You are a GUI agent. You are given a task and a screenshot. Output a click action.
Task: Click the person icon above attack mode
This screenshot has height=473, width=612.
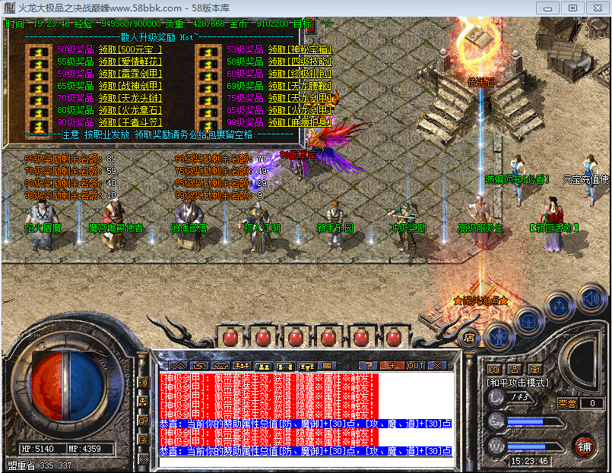pos(515,369)
